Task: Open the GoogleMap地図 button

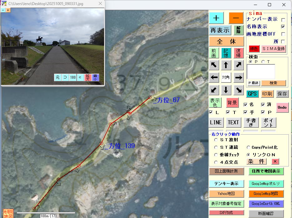Action: [266, 193]
